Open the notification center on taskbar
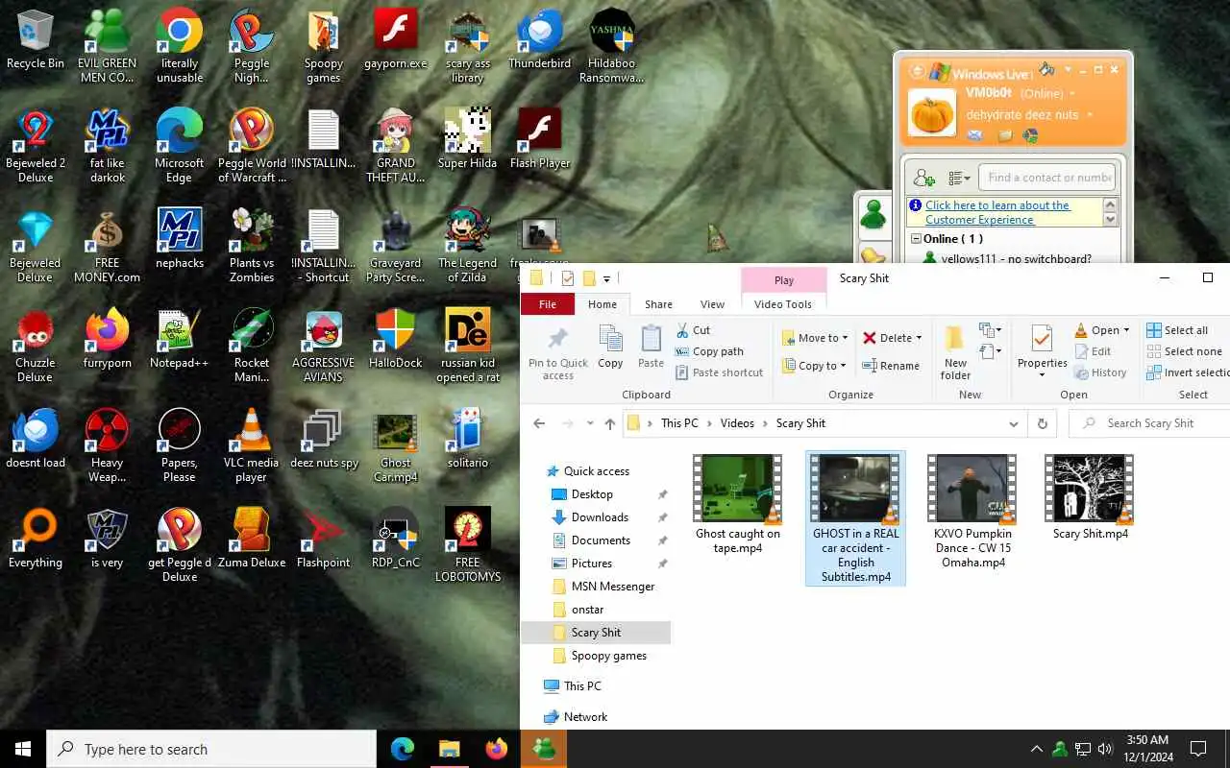The height and width of the screenshot is (768, 1230). 1198,749
